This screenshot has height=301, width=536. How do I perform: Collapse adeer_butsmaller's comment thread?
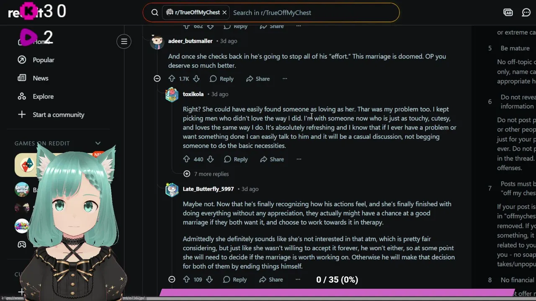[157, 79]
